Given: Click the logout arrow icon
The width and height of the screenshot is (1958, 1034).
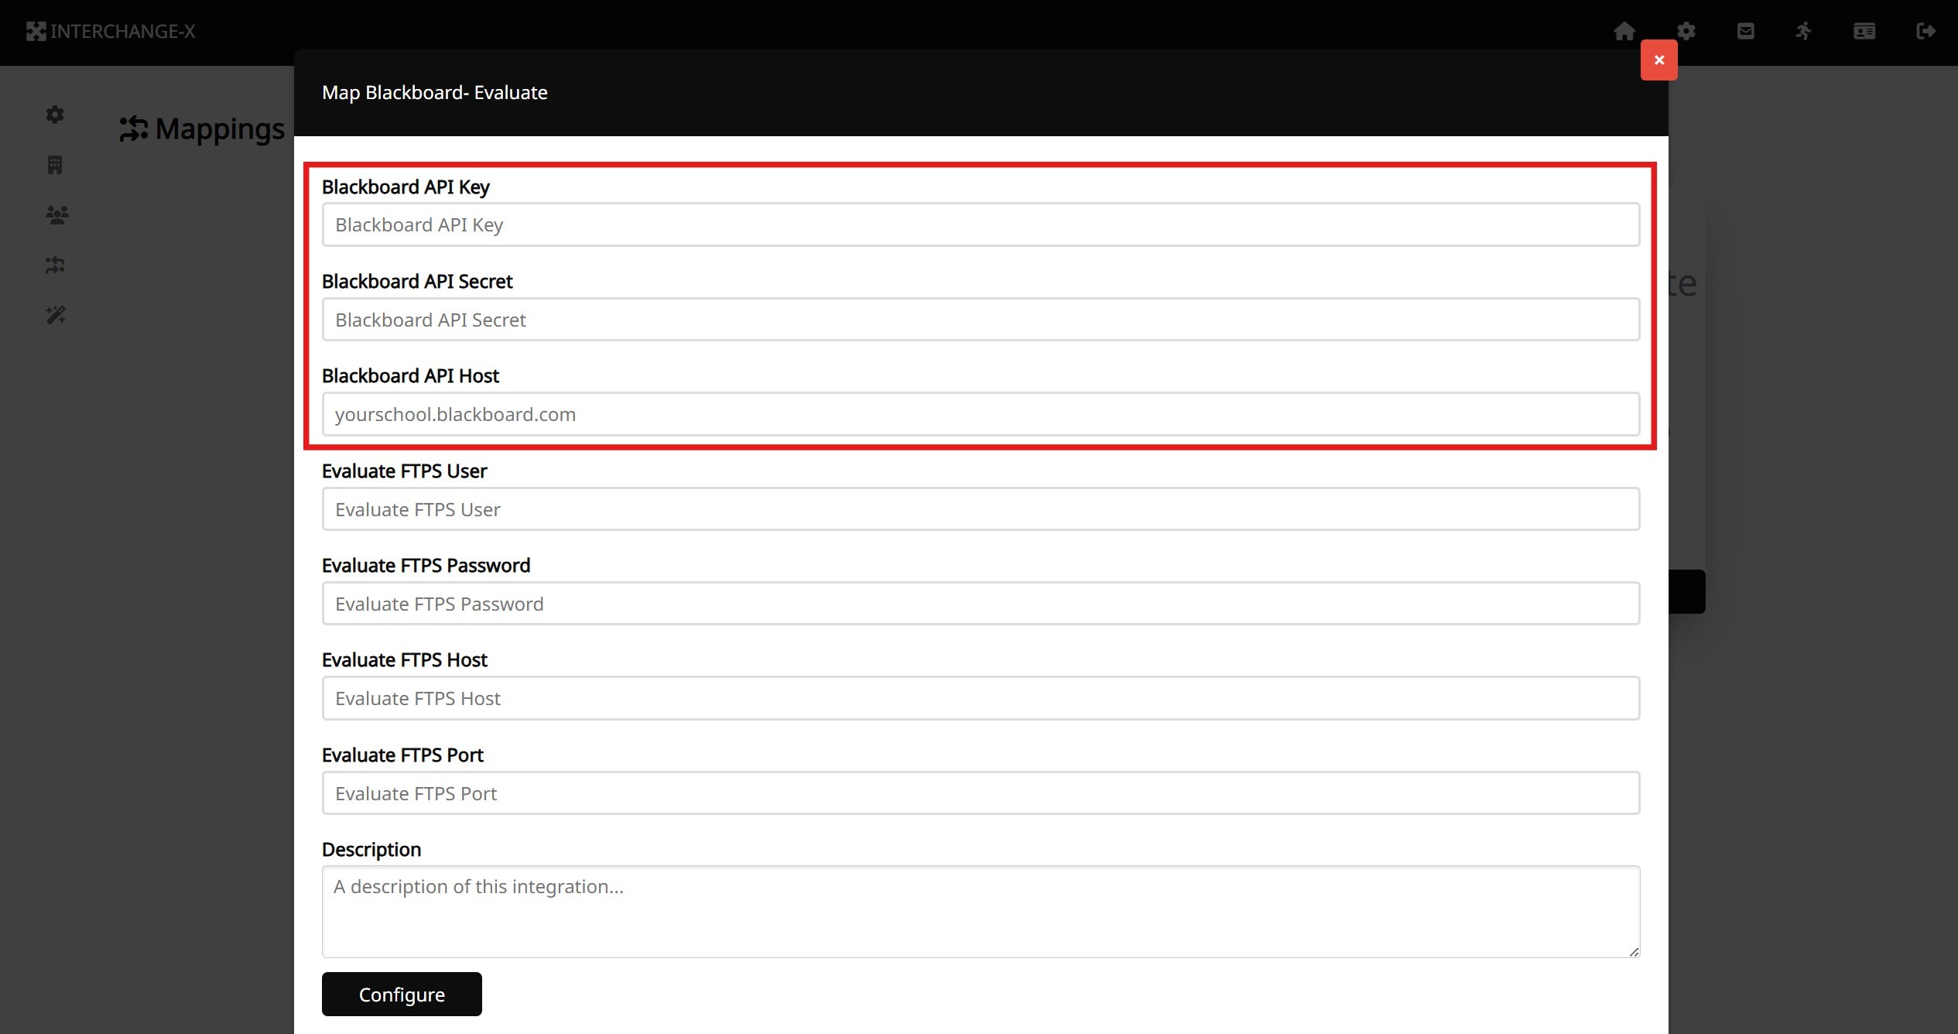Looking at the screenshot, I should point(1925,31).
